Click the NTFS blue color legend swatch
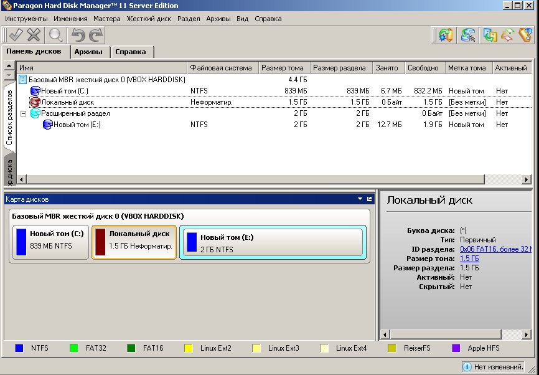Viewport: 539px width, 375px height. pyautogui.click(x=19, y=348)
